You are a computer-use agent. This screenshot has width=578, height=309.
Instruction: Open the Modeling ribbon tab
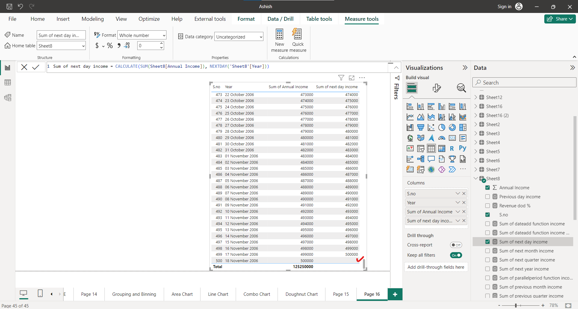tap(92, 19)
